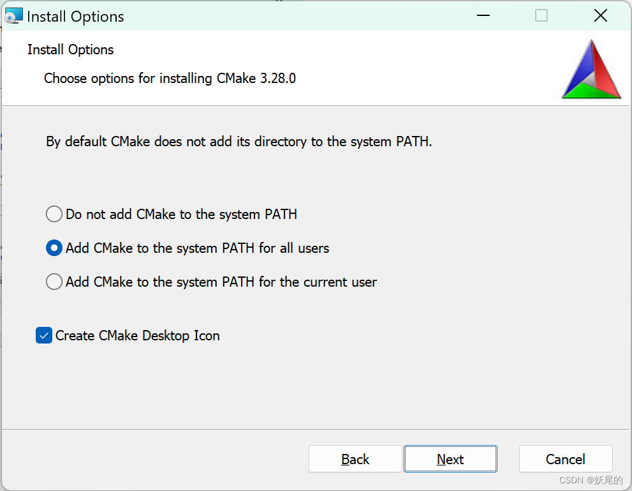
Task: Minimize the Install Options window
Action: pos(483,16)
